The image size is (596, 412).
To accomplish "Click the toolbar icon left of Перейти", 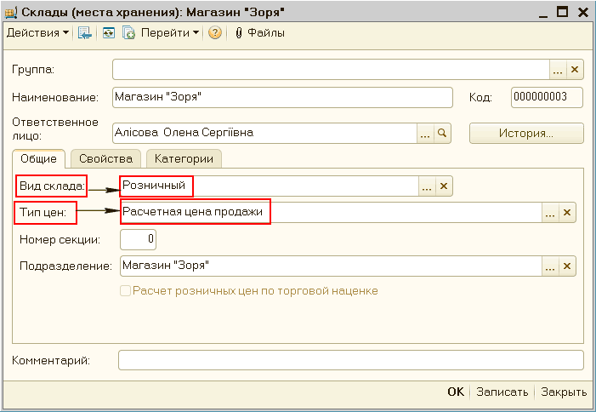I will [x=129, y=33].
